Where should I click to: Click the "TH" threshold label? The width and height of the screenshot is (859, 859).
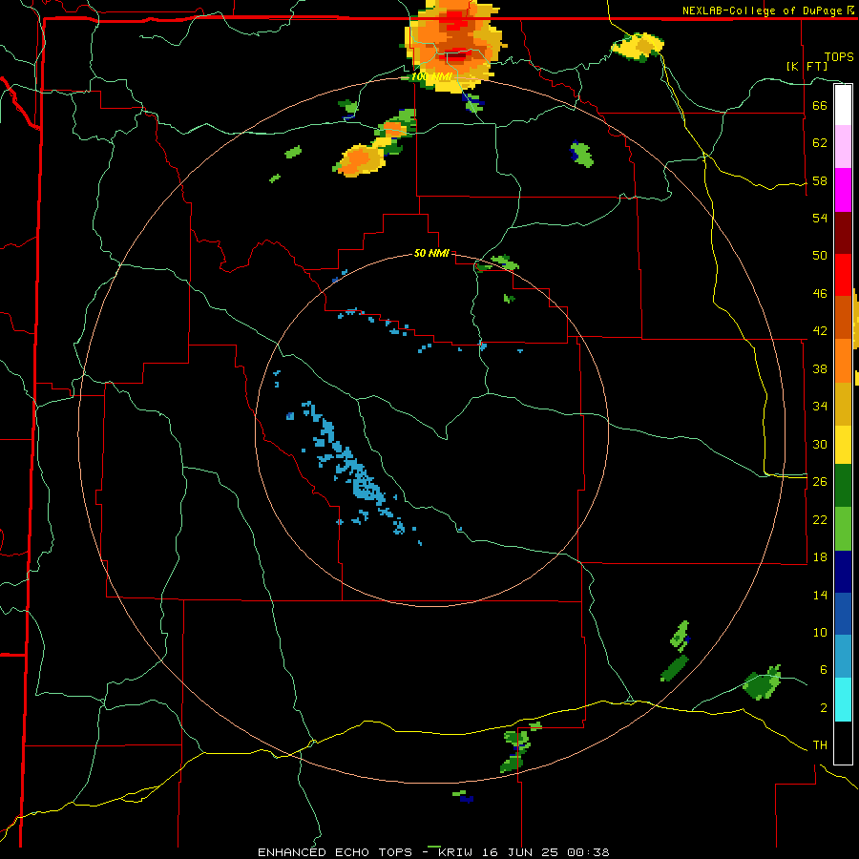coord(820,745)
